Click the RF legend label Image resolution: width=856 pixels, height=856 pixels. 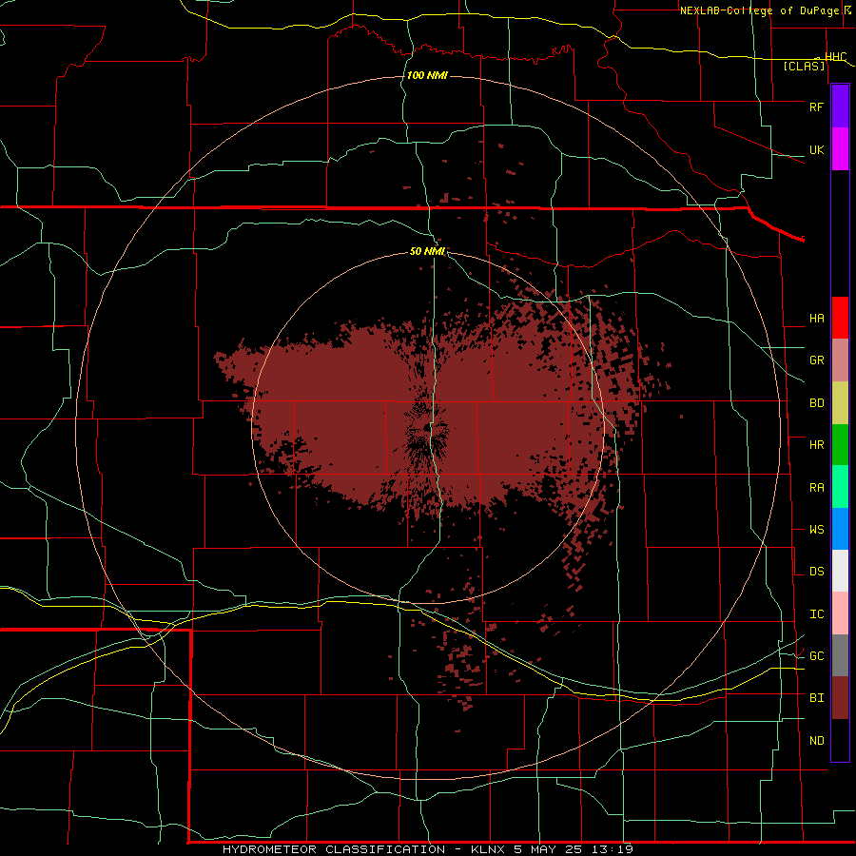pyautogui.click(x=816, y=107)
